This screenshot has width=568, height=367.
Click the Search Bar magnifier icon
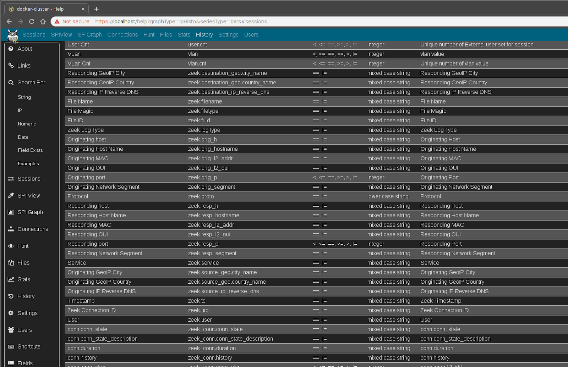[x=11, y=82]
